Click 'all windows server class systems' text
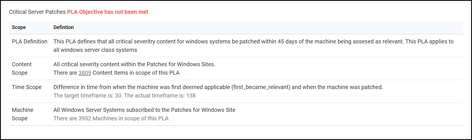The height and width of the screenshot is (140, 472). coord(95,50)
